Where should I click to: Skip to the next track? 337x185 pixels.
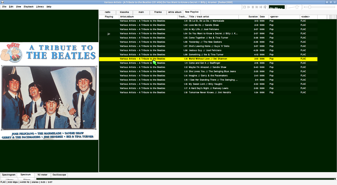[261, 7]
